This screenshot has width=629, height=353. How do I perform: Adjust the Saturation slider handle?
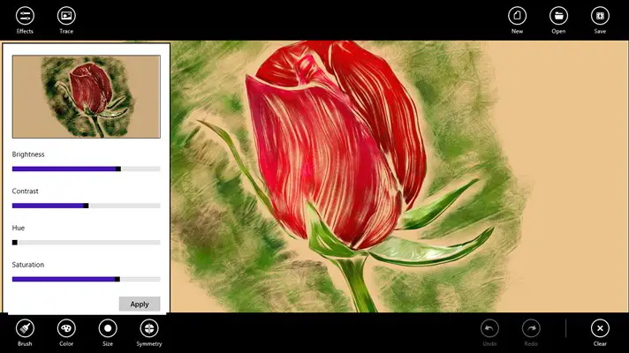(x=117, y=279)
